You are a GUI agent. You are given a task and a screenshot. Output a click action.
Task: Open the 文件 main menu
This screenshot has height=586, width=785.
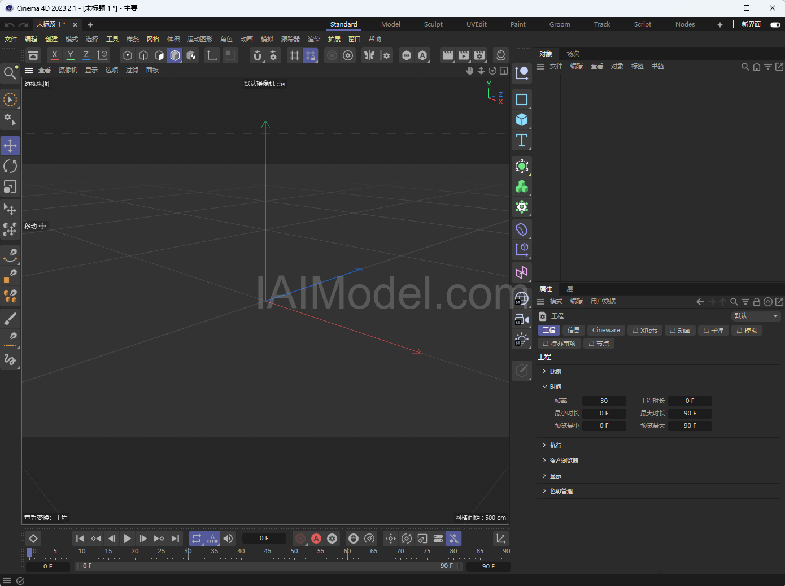pos(11,39)
